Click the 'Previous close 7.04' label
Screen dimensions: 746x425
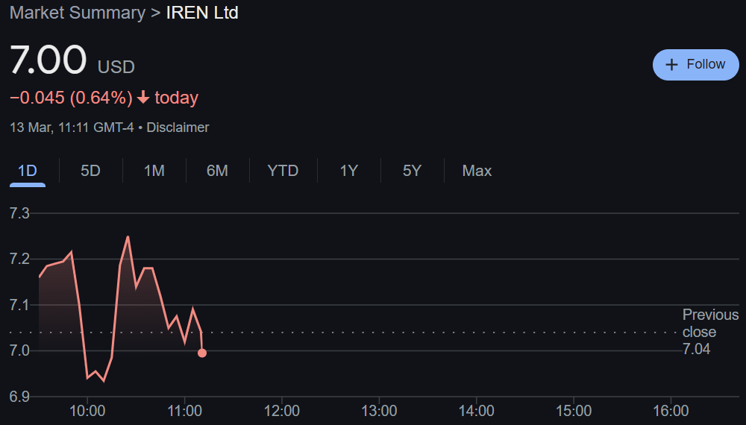coord(710,332)
